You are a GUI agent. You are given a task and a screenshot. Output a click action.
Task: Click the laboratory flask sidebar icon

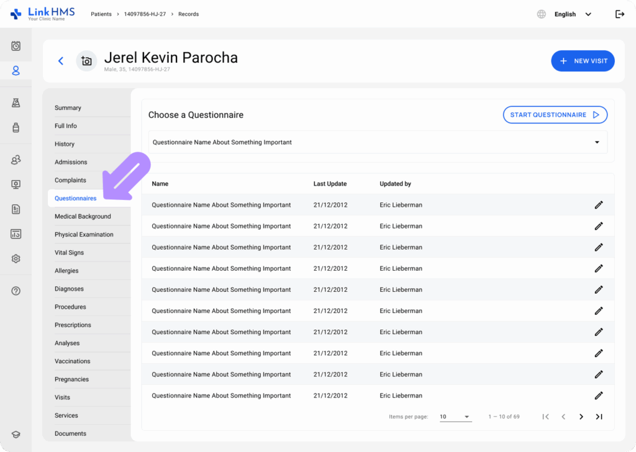[x=16, y=103]
